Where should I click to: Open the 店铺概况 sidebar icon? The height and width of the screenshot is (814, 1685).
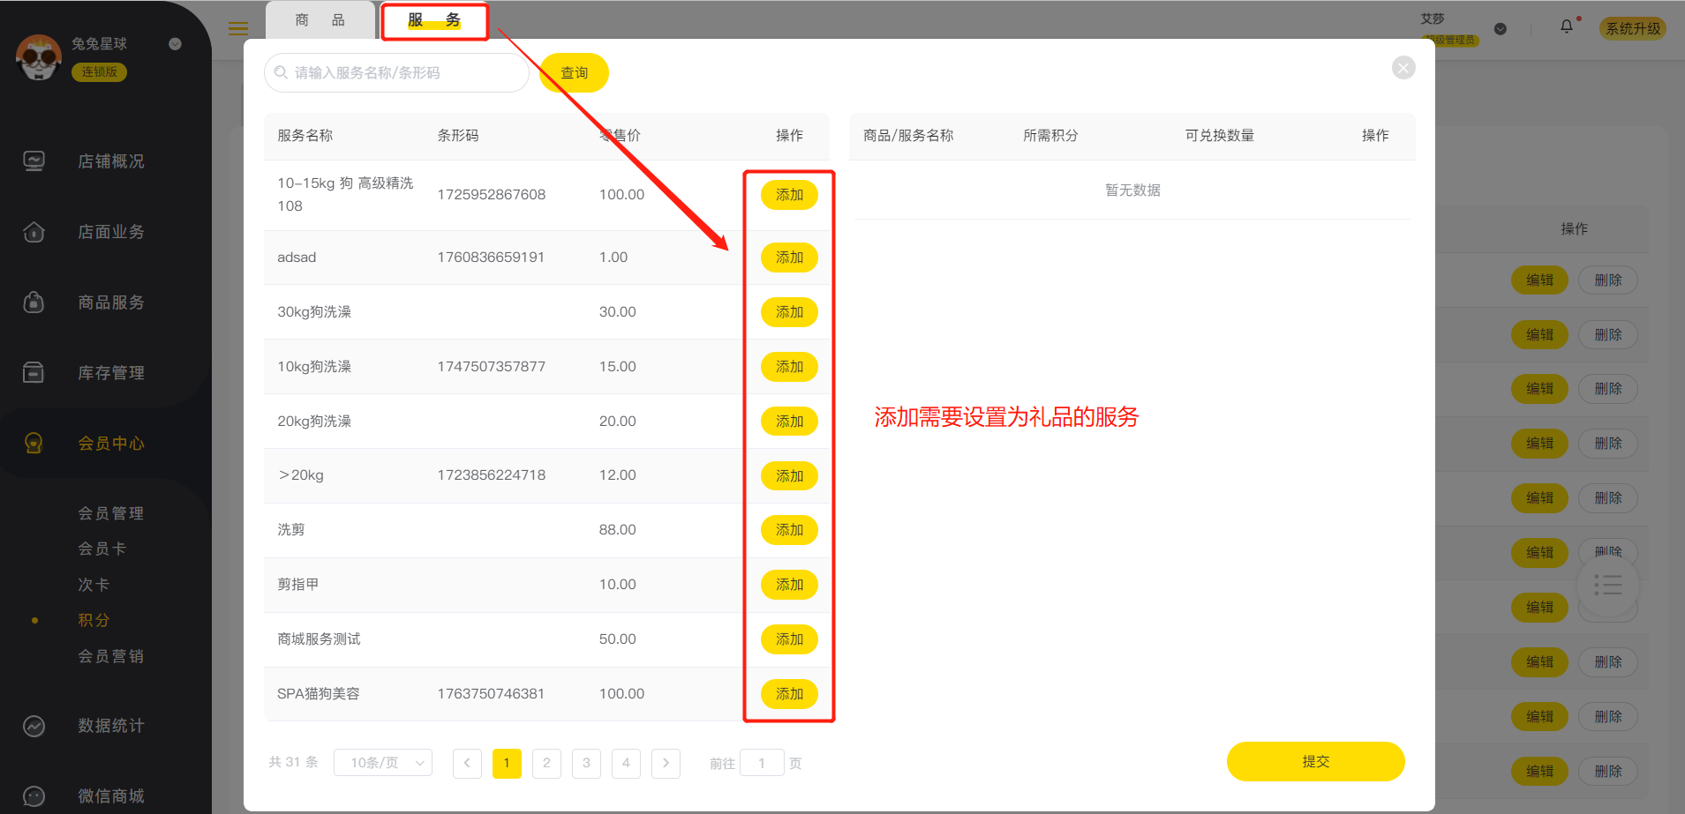[34, 161]
